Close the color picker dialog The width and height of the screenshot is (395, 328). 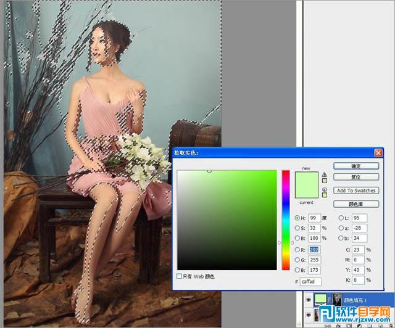coord(378,152)
